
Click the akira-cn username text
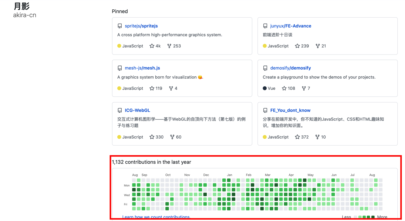(x=25, y=15)
